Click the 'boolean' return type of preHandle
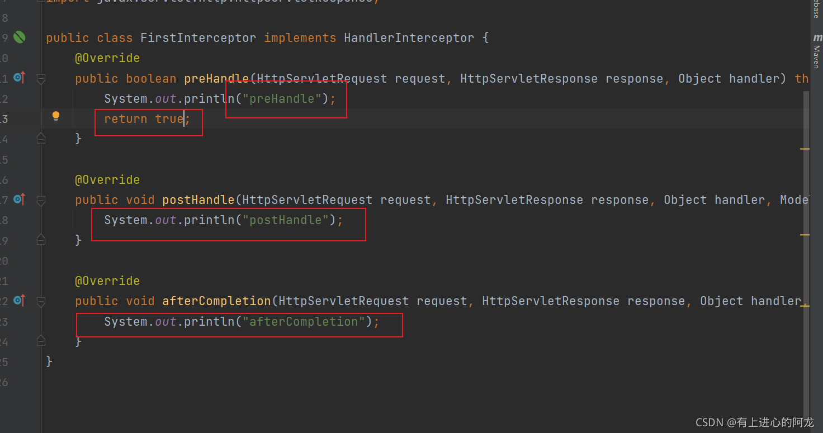The height and width of the screenshot is (433, 823). [x=151, y=79]
